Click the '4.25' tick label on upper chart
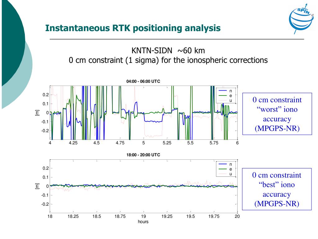Viewport: 318px width, 239px height. (x=73, y=143)
